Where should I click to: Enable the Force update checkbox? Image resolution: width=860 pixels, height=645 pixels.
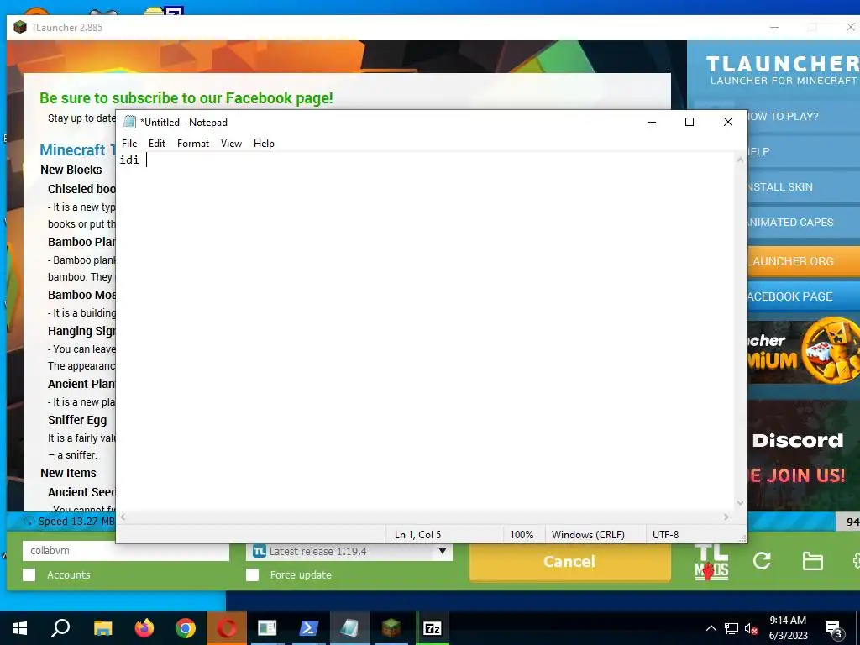pyautogui.click(x=252, y=574)
